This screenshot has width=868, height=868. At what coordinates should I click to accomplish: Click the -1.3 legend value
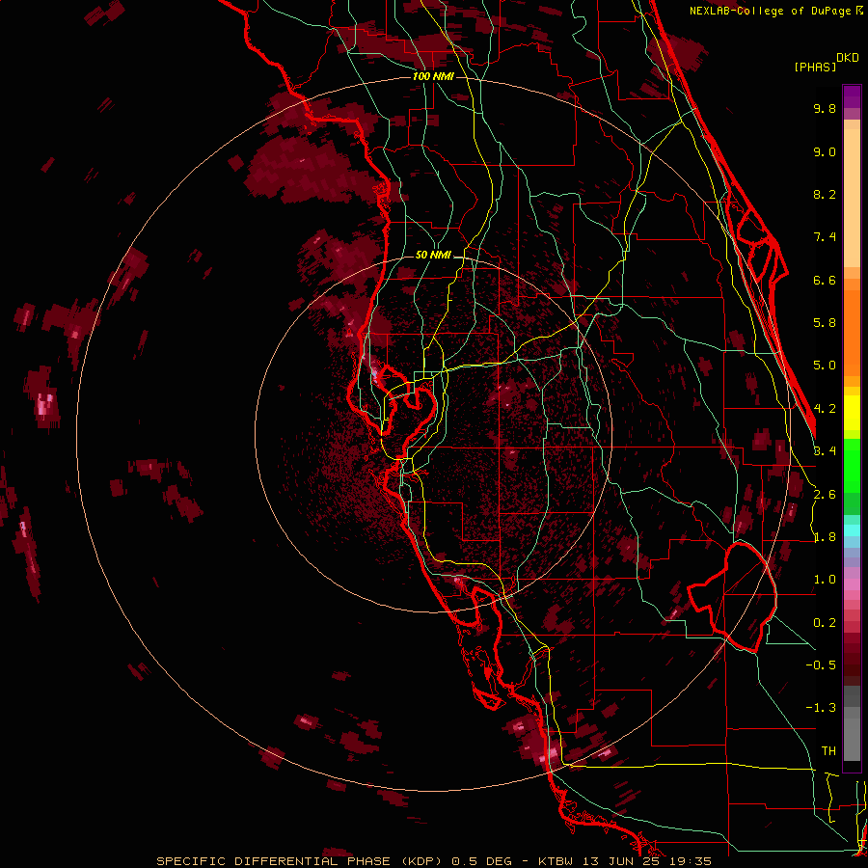[x=821, y=708]
